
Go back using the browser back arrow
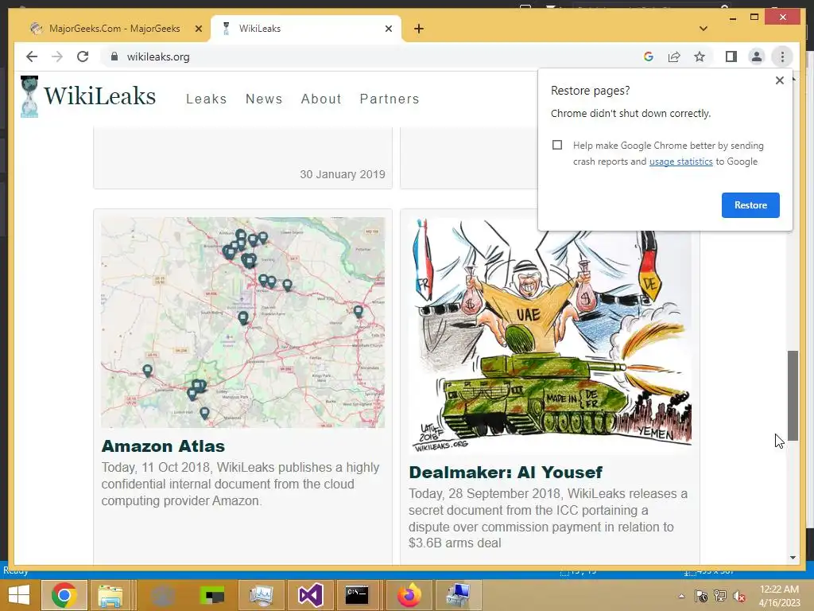tap(32, 56)
